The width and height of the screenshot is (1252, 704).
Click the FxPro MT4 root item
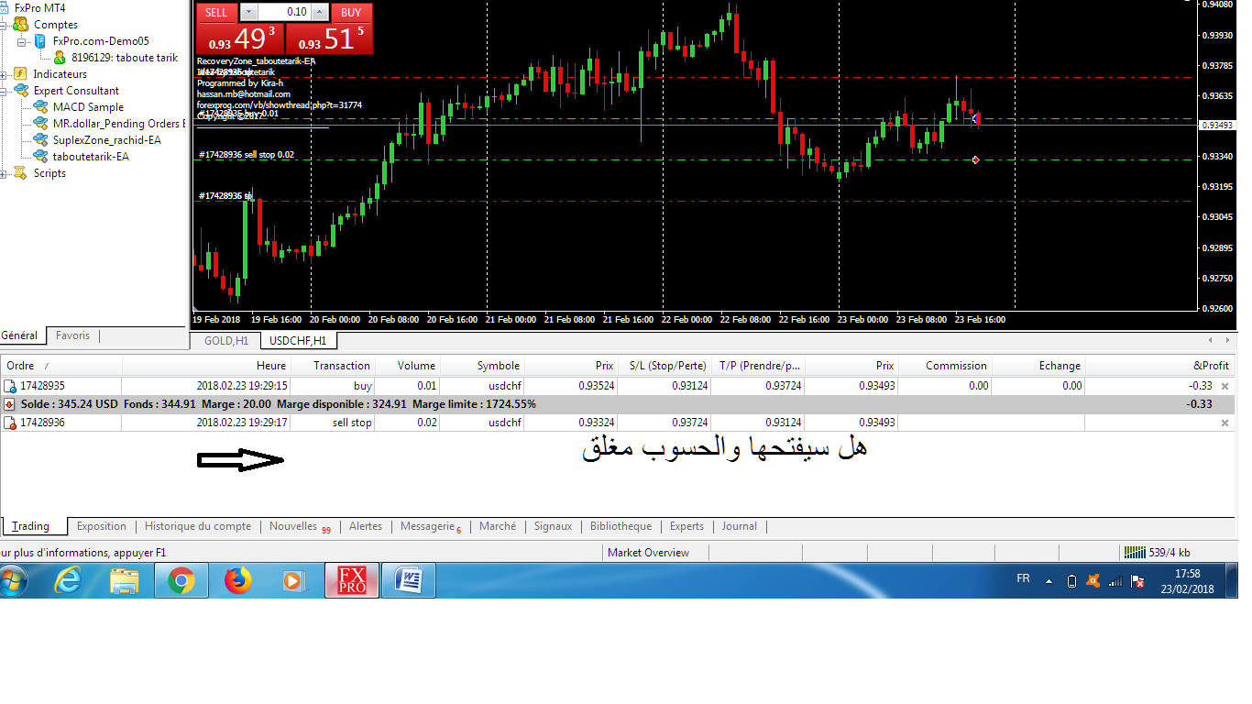40,8
